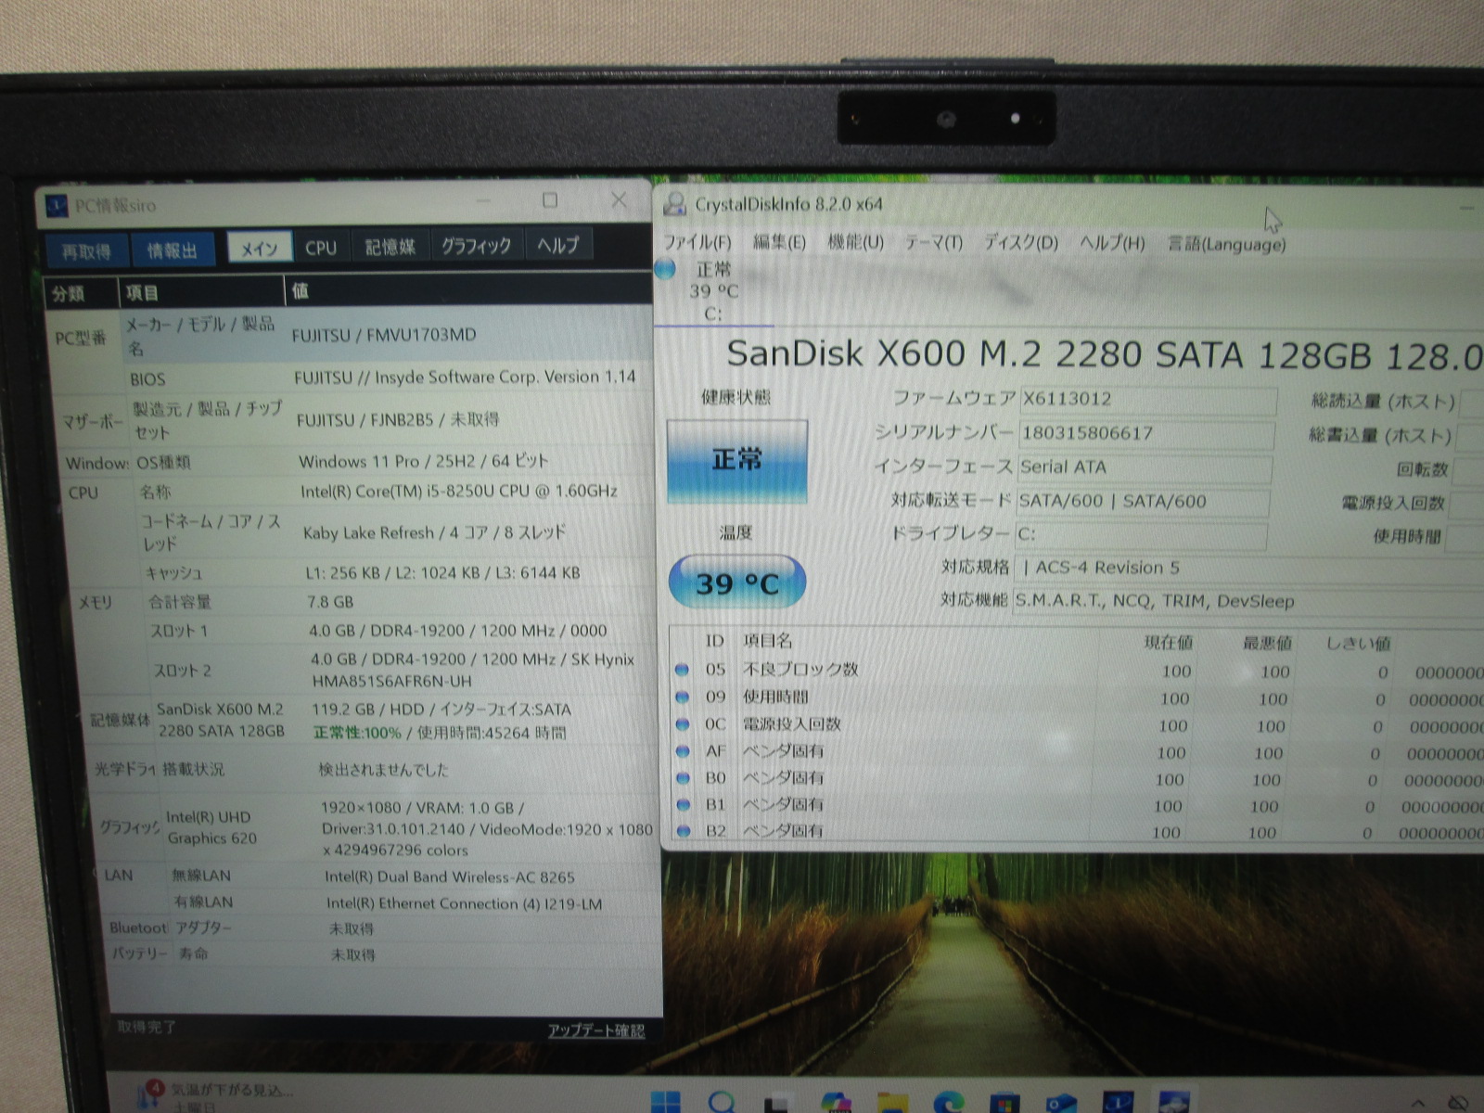1484x1113 pixels.
Task: Click the アップデート確認 link
Action: tap(596, 1030)
